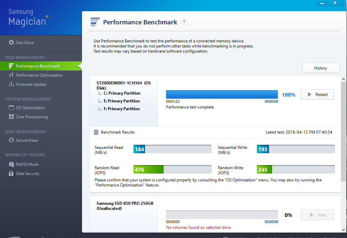Viewport: 347px width, 238px height.
Task: Click the RAPID Mode icon
Action: (x=11, y=164)
